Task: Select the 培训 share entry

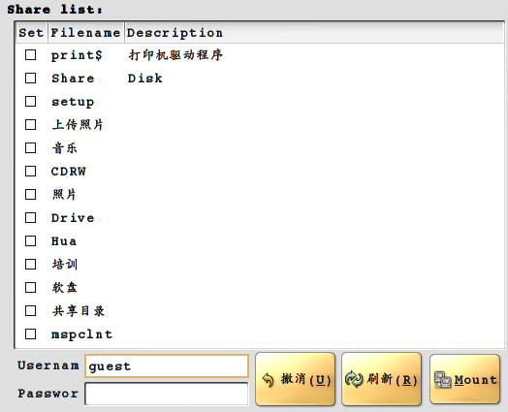Action: point(65,265)
